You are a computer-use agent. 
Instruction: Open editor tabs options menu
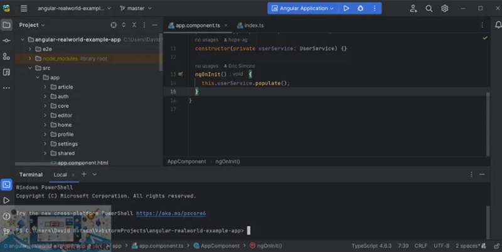pos(482,25)
